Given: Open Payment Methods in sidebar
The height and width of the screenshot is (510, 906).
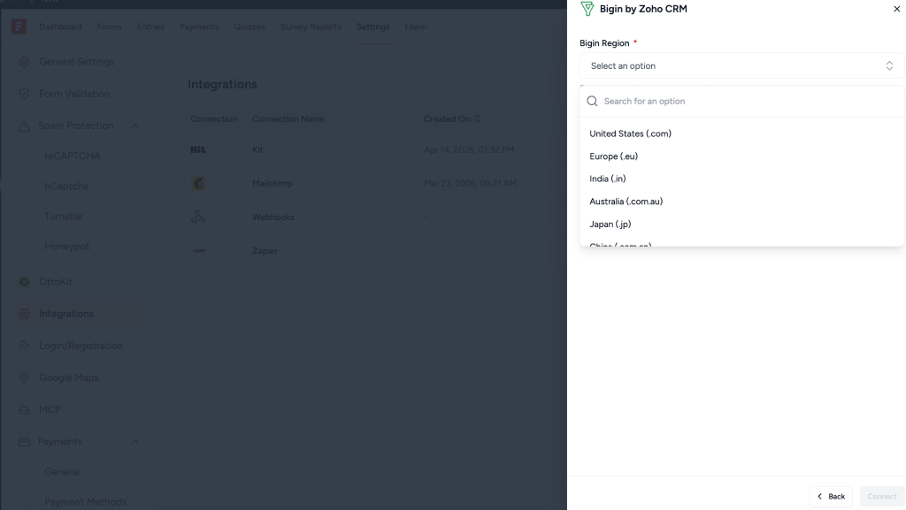Looking at the screenshot, I should click(85, 502).
